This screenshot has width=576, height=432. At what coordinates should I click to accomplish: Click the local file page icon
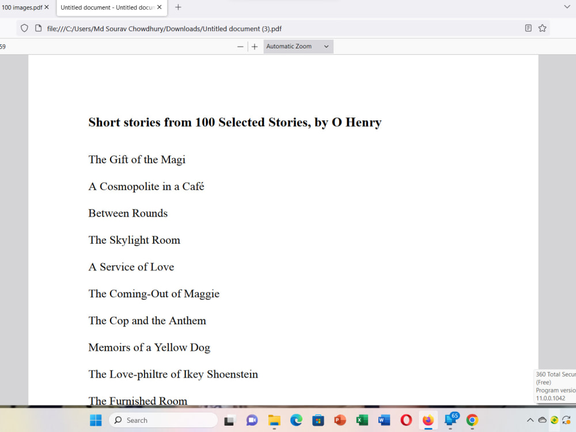point(38,28)
